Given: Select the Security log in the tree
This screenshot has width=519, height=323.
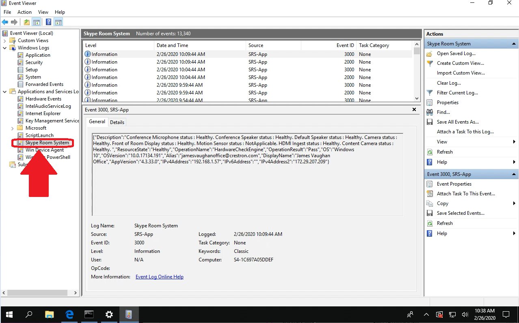Looking at the screenshot, I should 34,62.
